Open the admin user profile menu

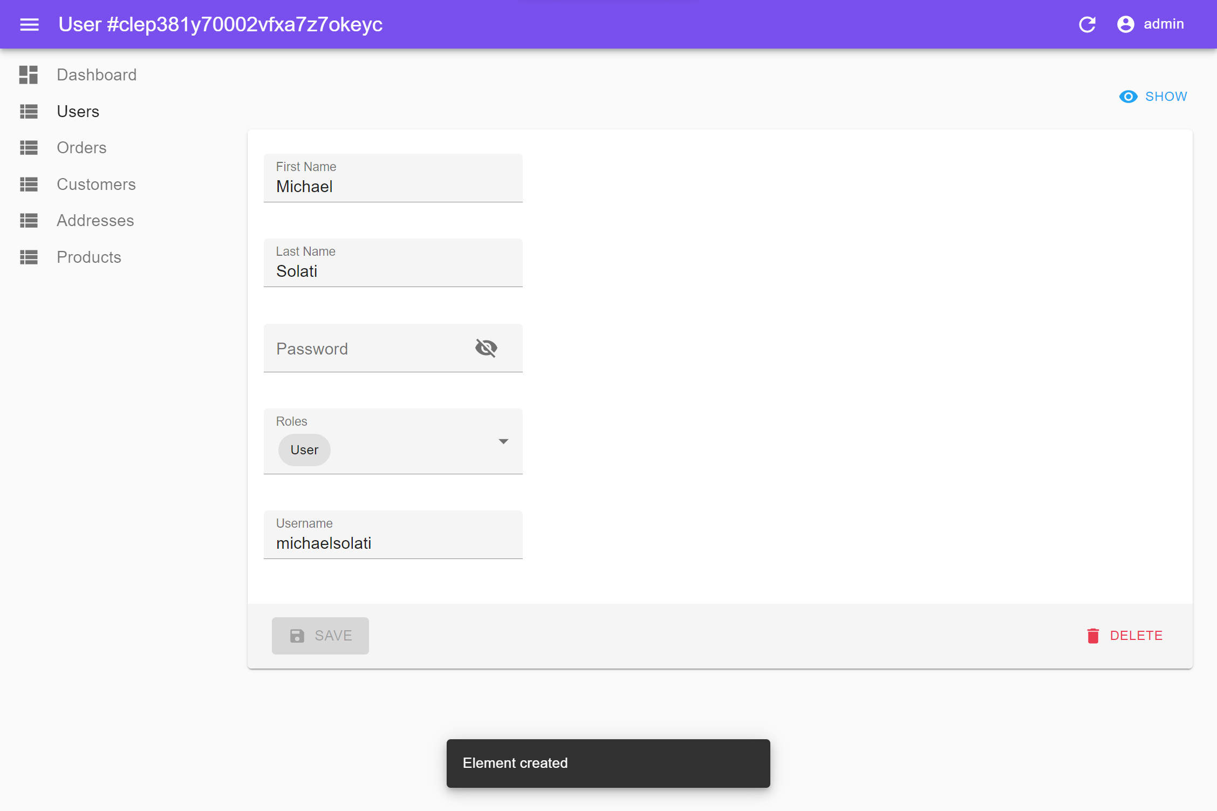[x=1151, y=24]
